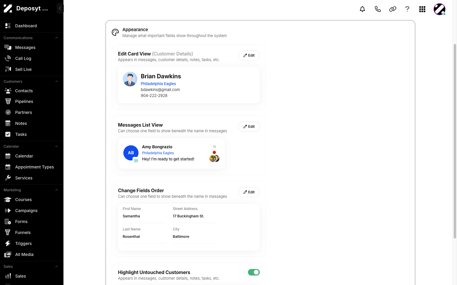Collapse the Marketing section chevron

click(56, 190)
